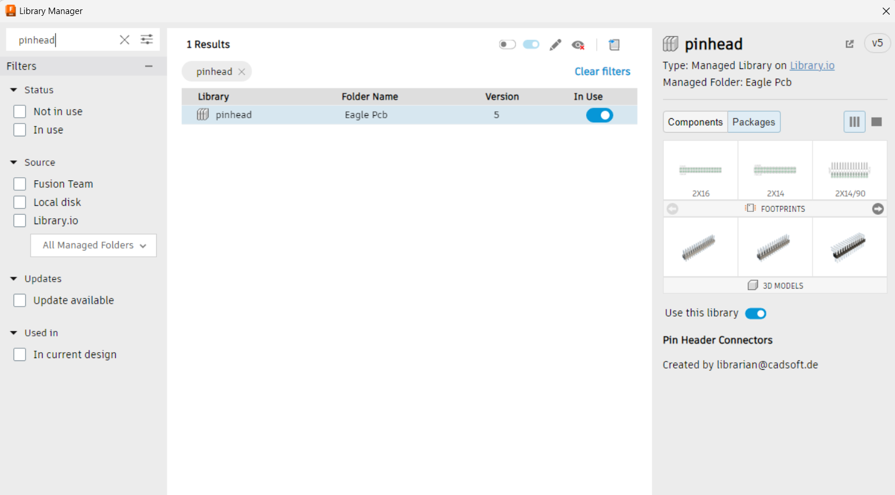Click the eye icon with red X
This screenshot has width=895, height=495.
(579, 45)
